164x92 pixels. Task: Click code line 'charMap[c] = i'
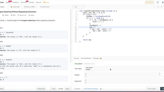[95, 25]
